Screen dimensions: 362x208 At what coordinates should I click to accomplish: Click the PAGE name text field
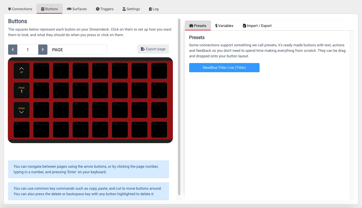point(78,49)
